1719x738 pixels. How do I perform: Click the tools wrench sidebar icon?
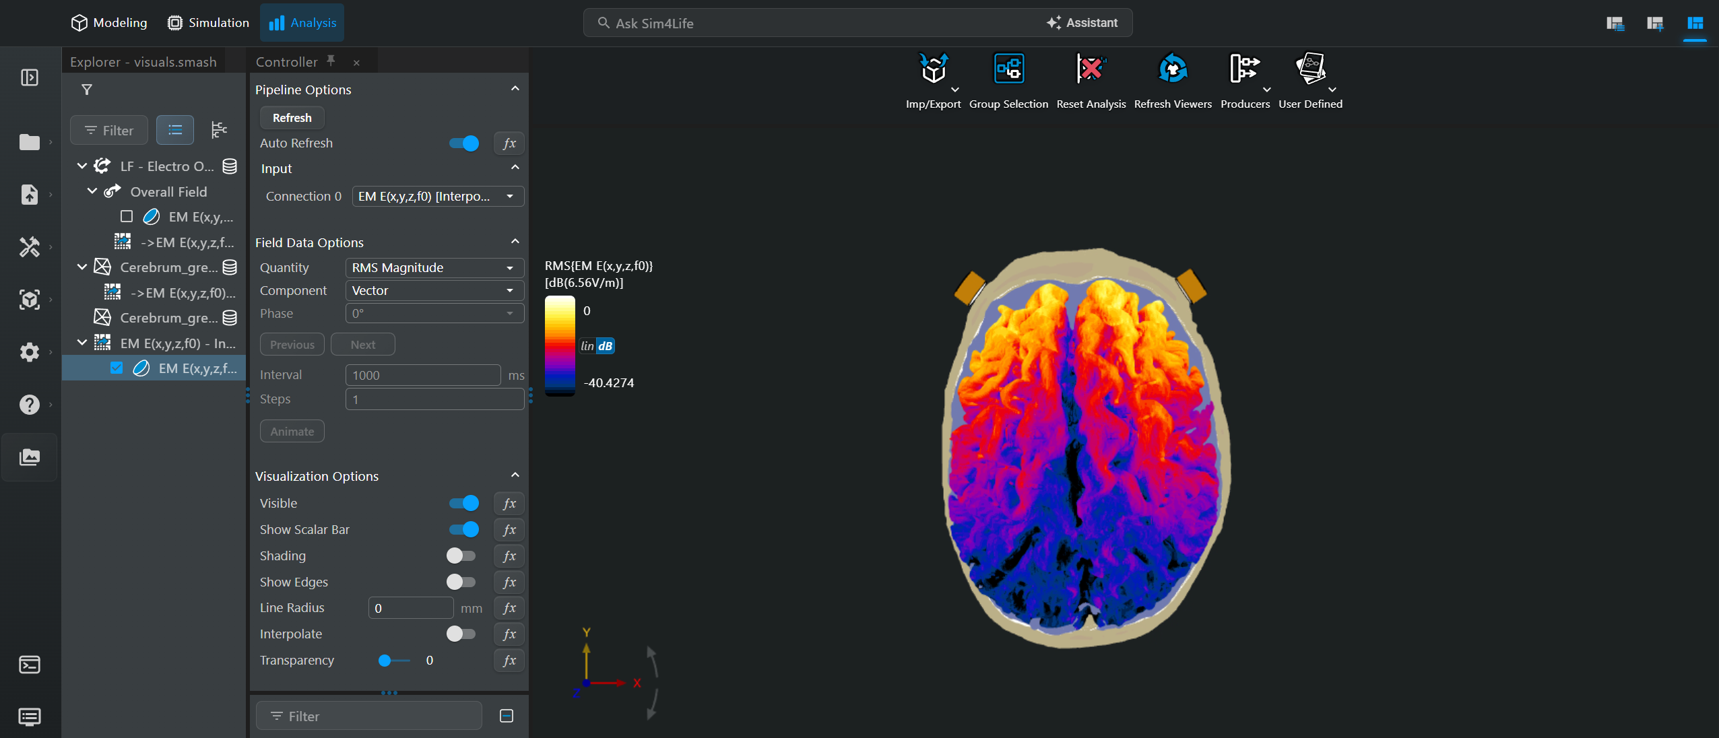pyautogui.click(x=30, y=247)
